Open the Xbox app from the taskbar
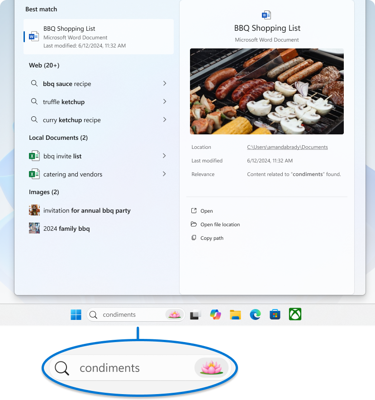Viewport: 375px width, 400px height. [x=295, y=314]
